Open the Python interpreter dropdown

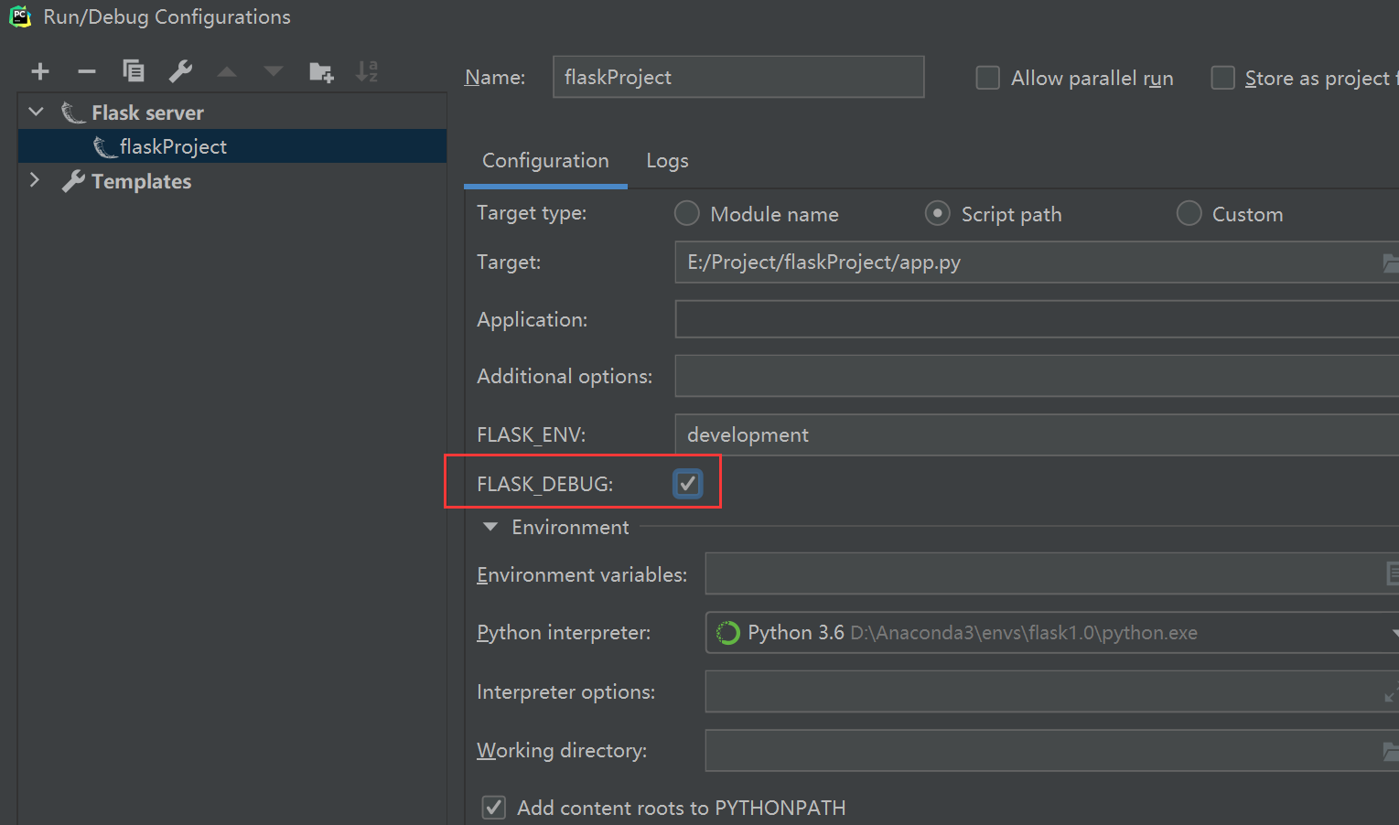pos(1393,633)
